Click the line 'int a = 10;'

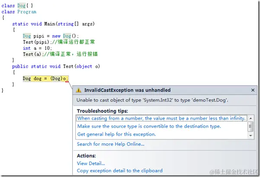click(x=38, y=48)
